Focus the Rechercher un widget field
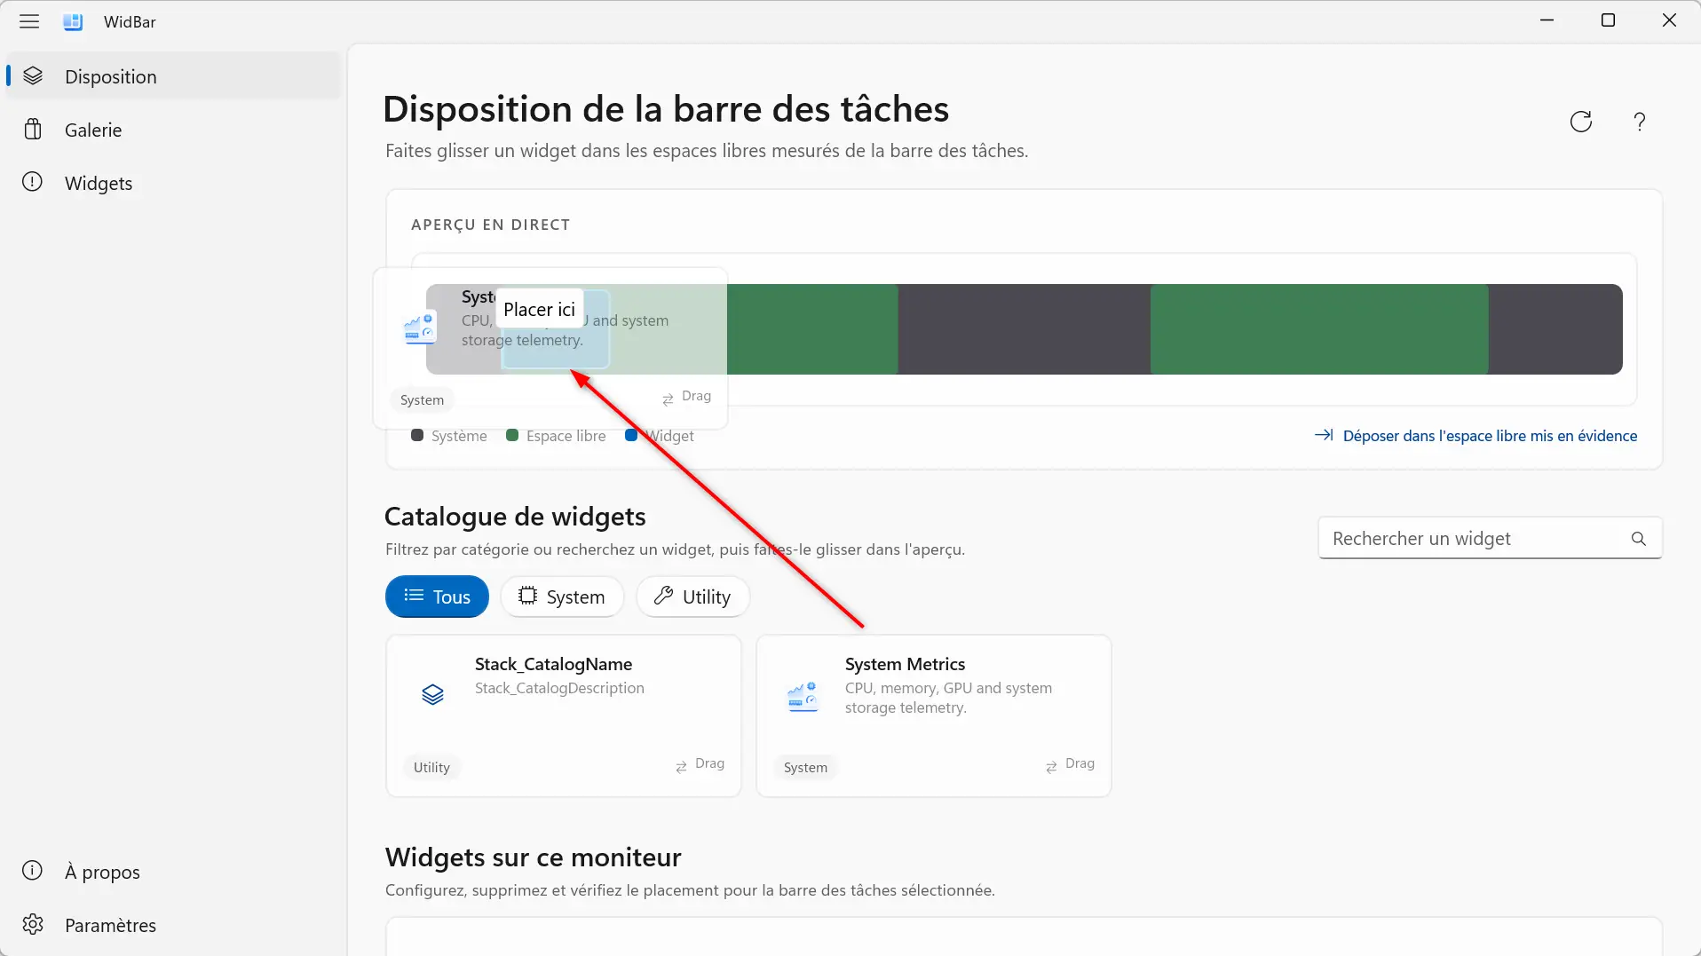This screenshot has height=956, width=1701. pyautogui.click(x=1490, y=539)
